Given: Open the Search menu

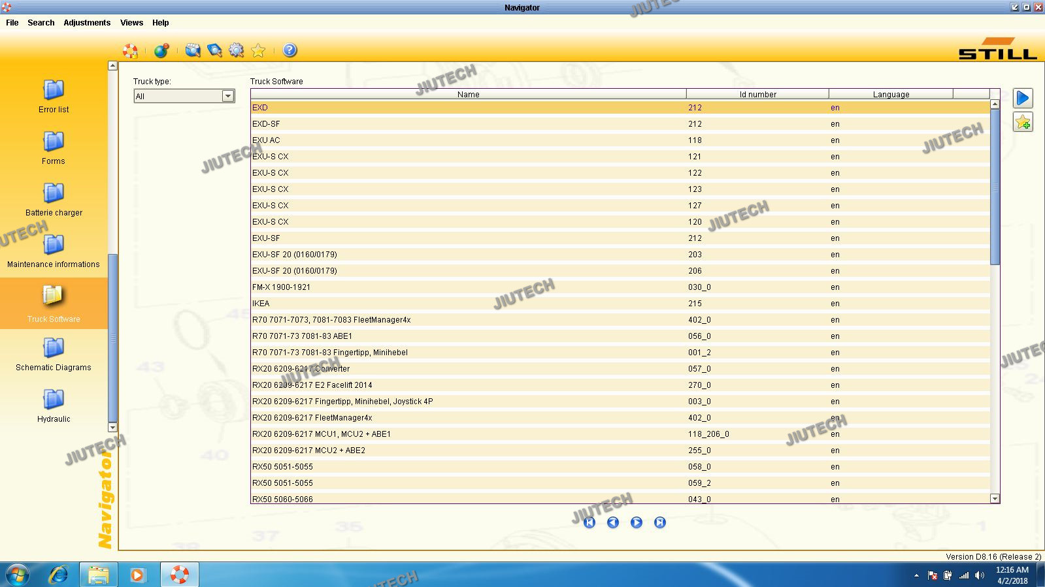Looking at the screenshot, I should pos(41,22).
